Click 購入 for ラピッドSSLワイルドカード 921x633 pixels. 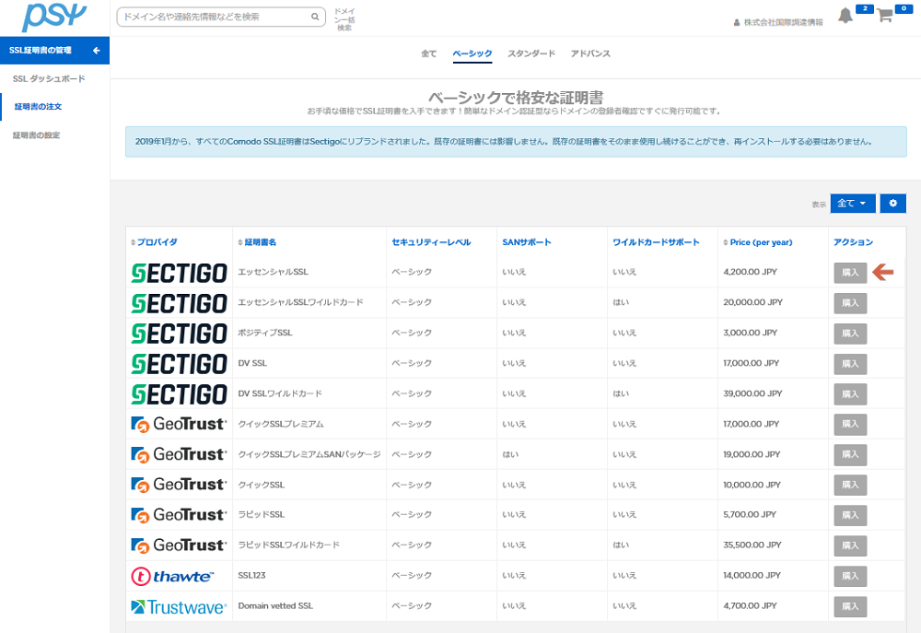tap(850, 546)
